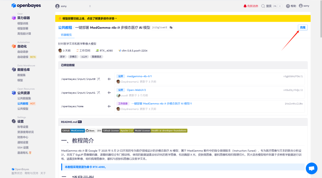
Task: Click the 多模态 tag
Action: [x=73, y=57]
